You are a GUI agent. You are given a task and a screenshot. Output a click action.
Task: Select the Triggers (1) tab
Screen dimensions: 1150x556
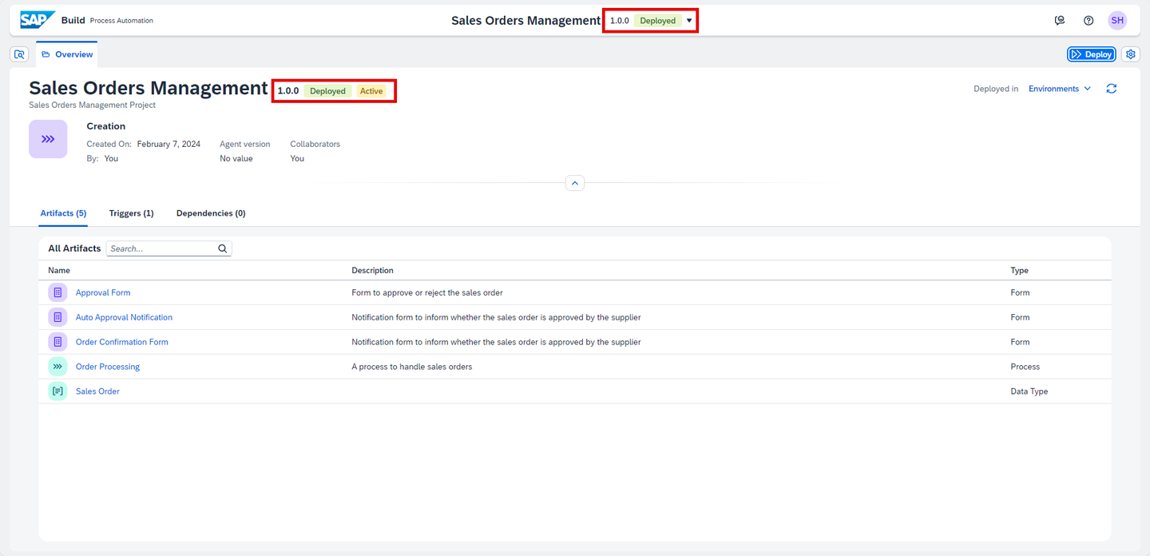(131, 213)
